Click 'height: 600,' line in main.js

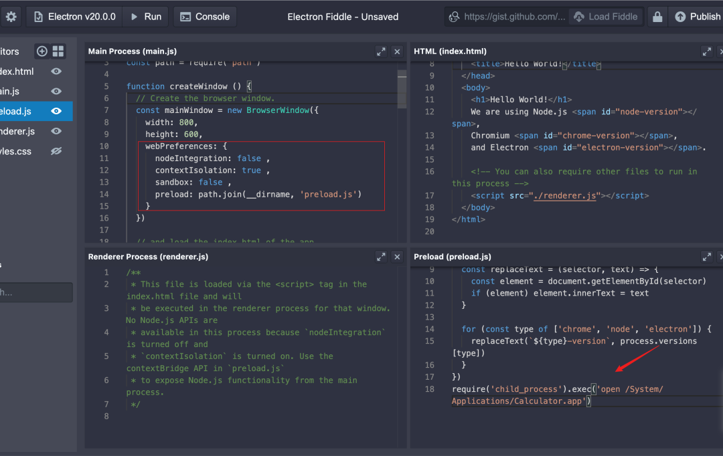[x=174, y=134]
